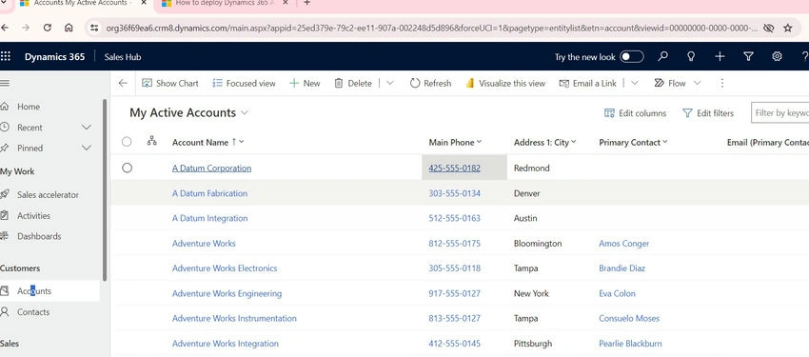Expand the Pinned section
This screenshot has height=357, width=809.
coord(87,149)
